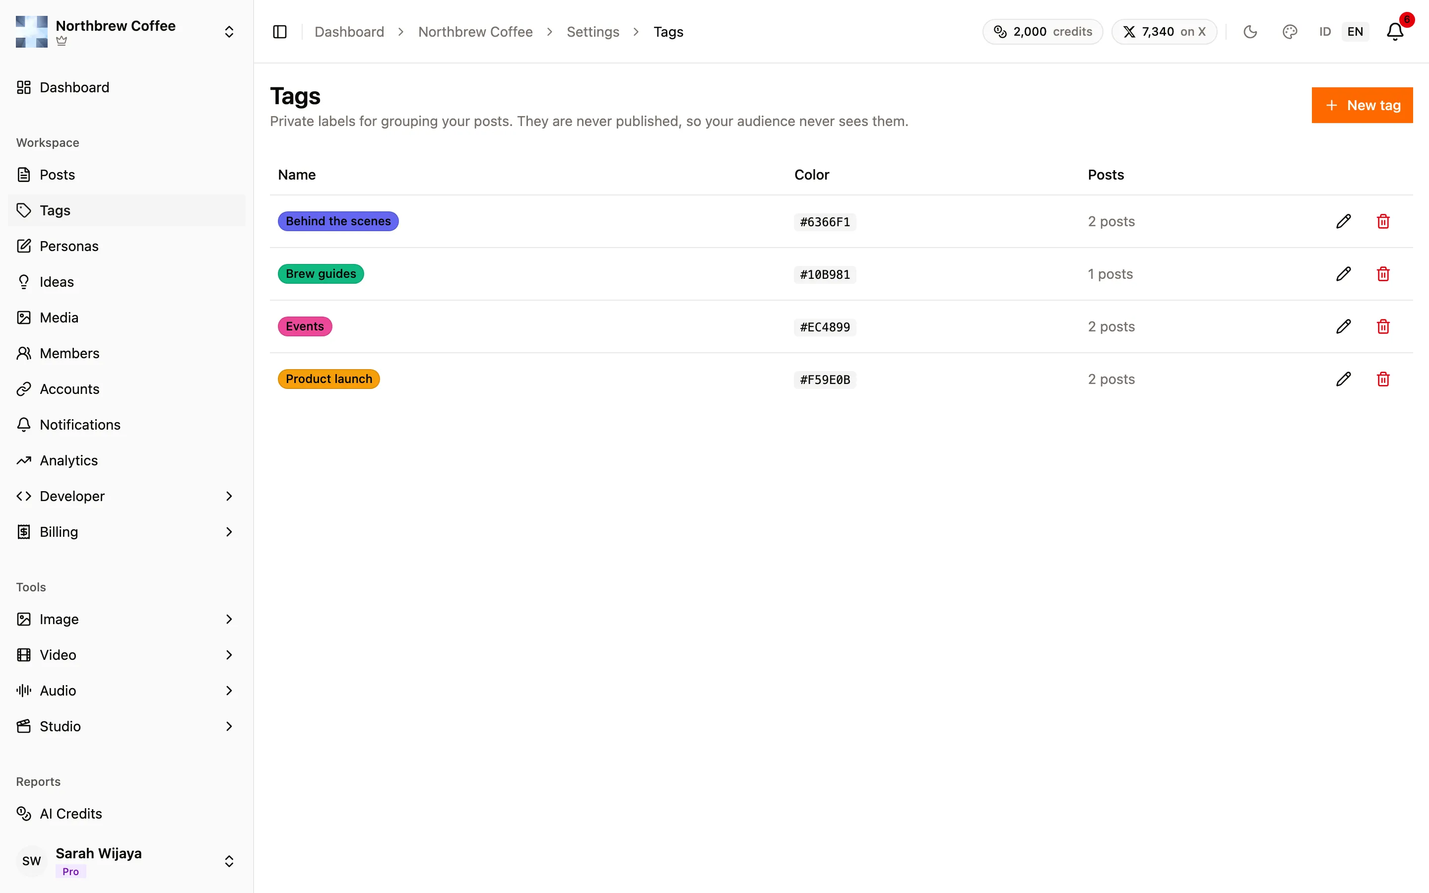Expand the Billing menu
Screen dimensions: 1429x893
[127, 532]
